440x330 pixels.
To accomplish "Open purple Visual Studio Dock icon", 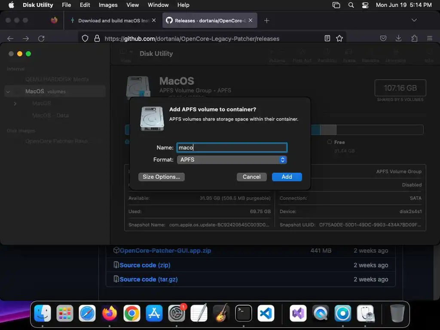I will click(x=298, y=313).
